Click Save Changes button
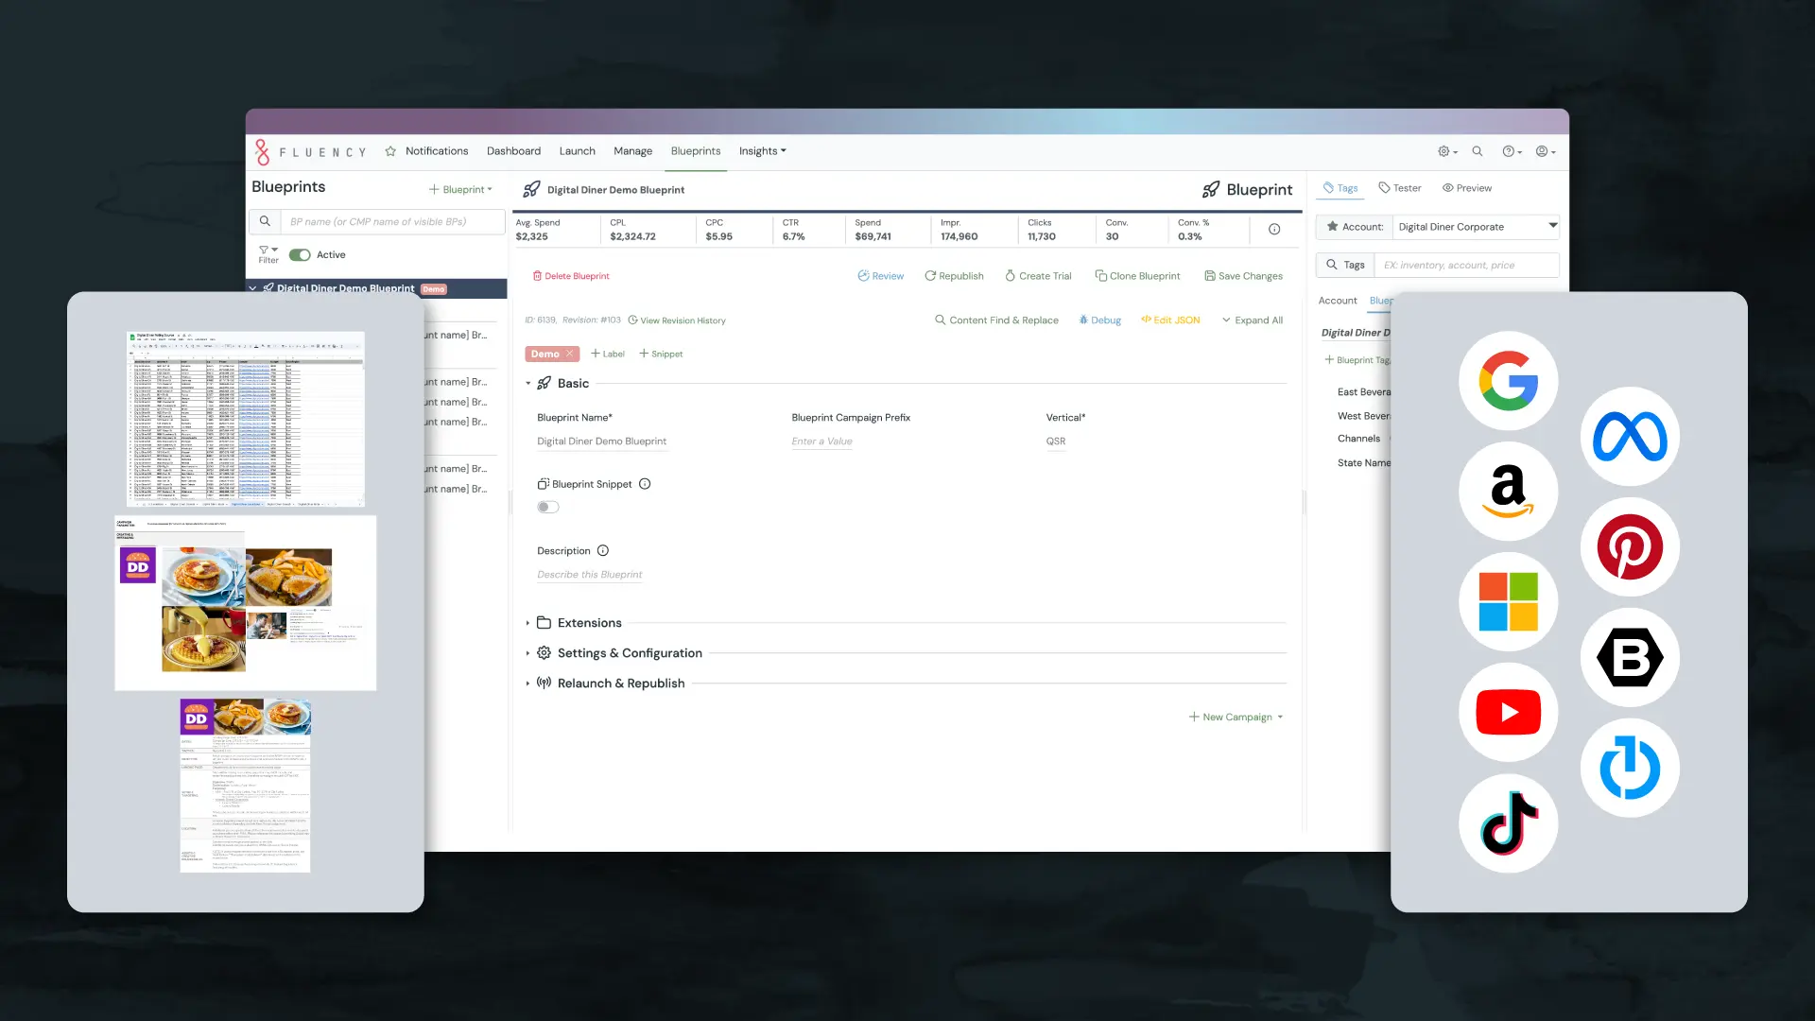 [1243, 276]
